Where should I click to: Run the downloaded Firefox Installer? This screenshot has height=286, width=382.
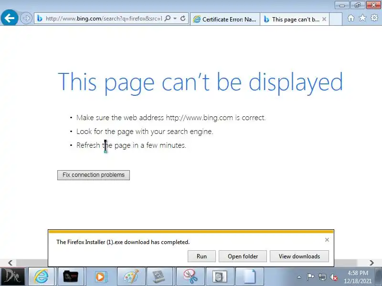point(202,256)
